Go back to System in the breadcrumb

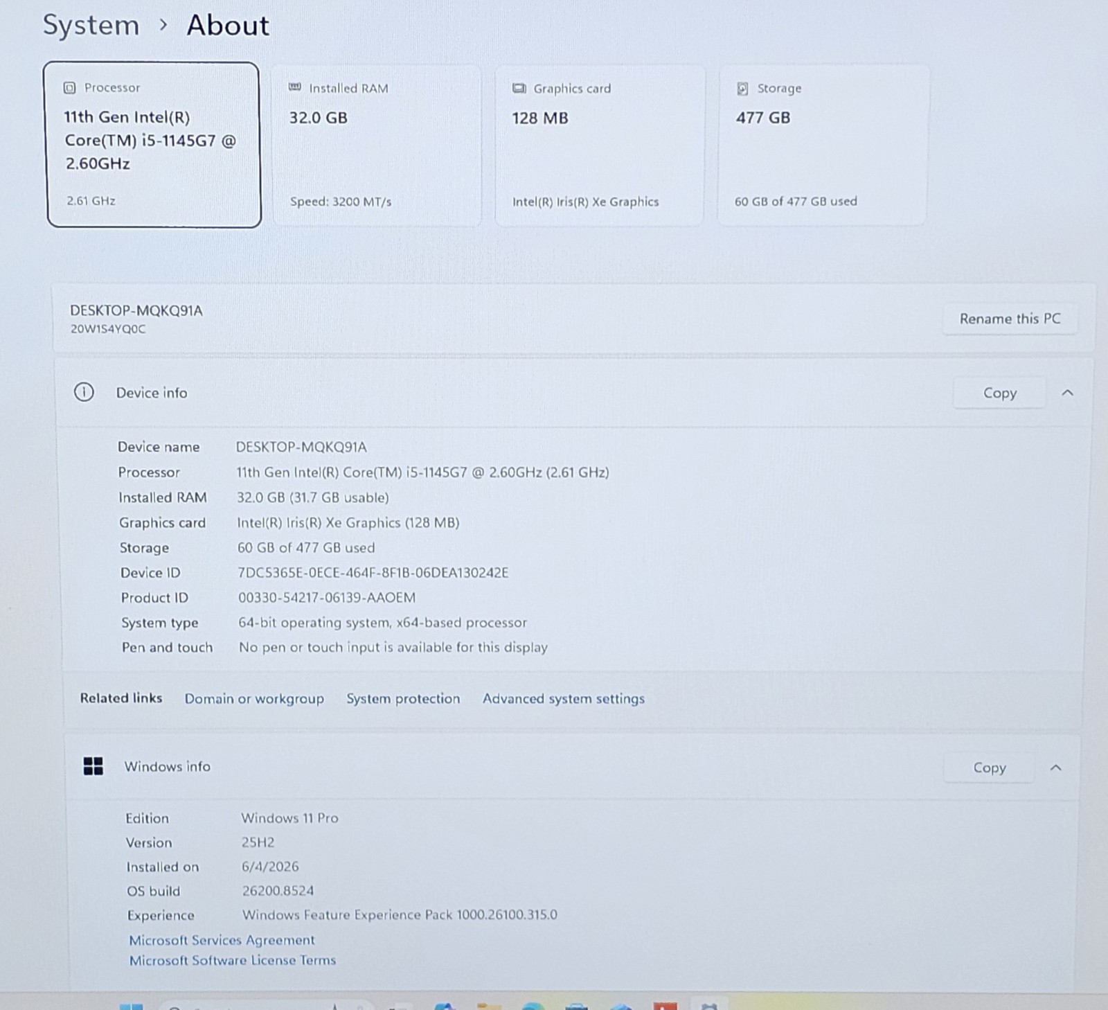pos(91,26)
